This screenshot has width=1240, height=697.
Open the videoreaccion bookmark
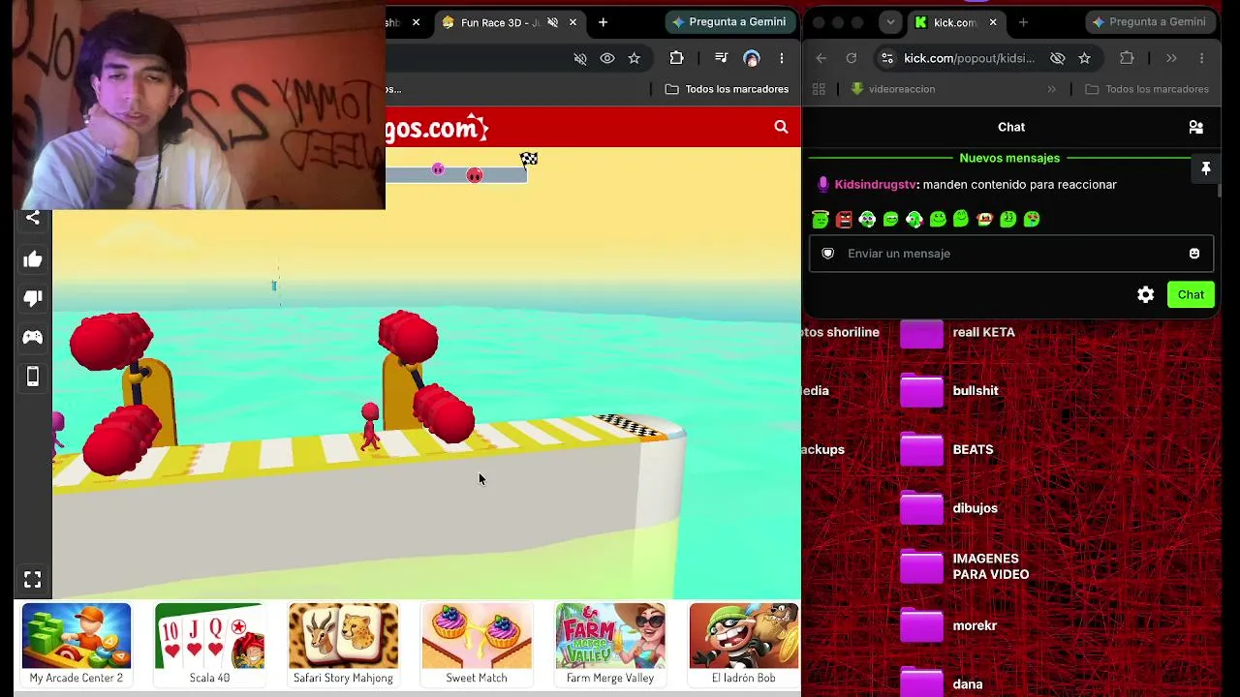(x=892, y=89)
